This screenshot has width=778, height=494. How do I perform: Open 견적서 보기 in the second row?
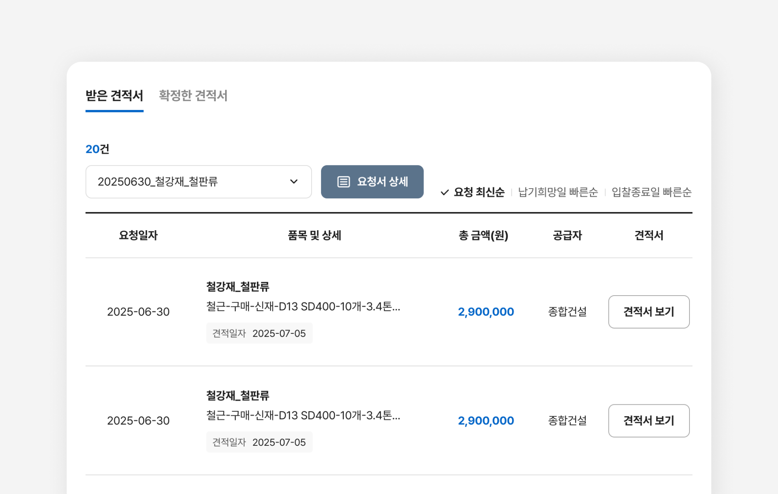648,420
